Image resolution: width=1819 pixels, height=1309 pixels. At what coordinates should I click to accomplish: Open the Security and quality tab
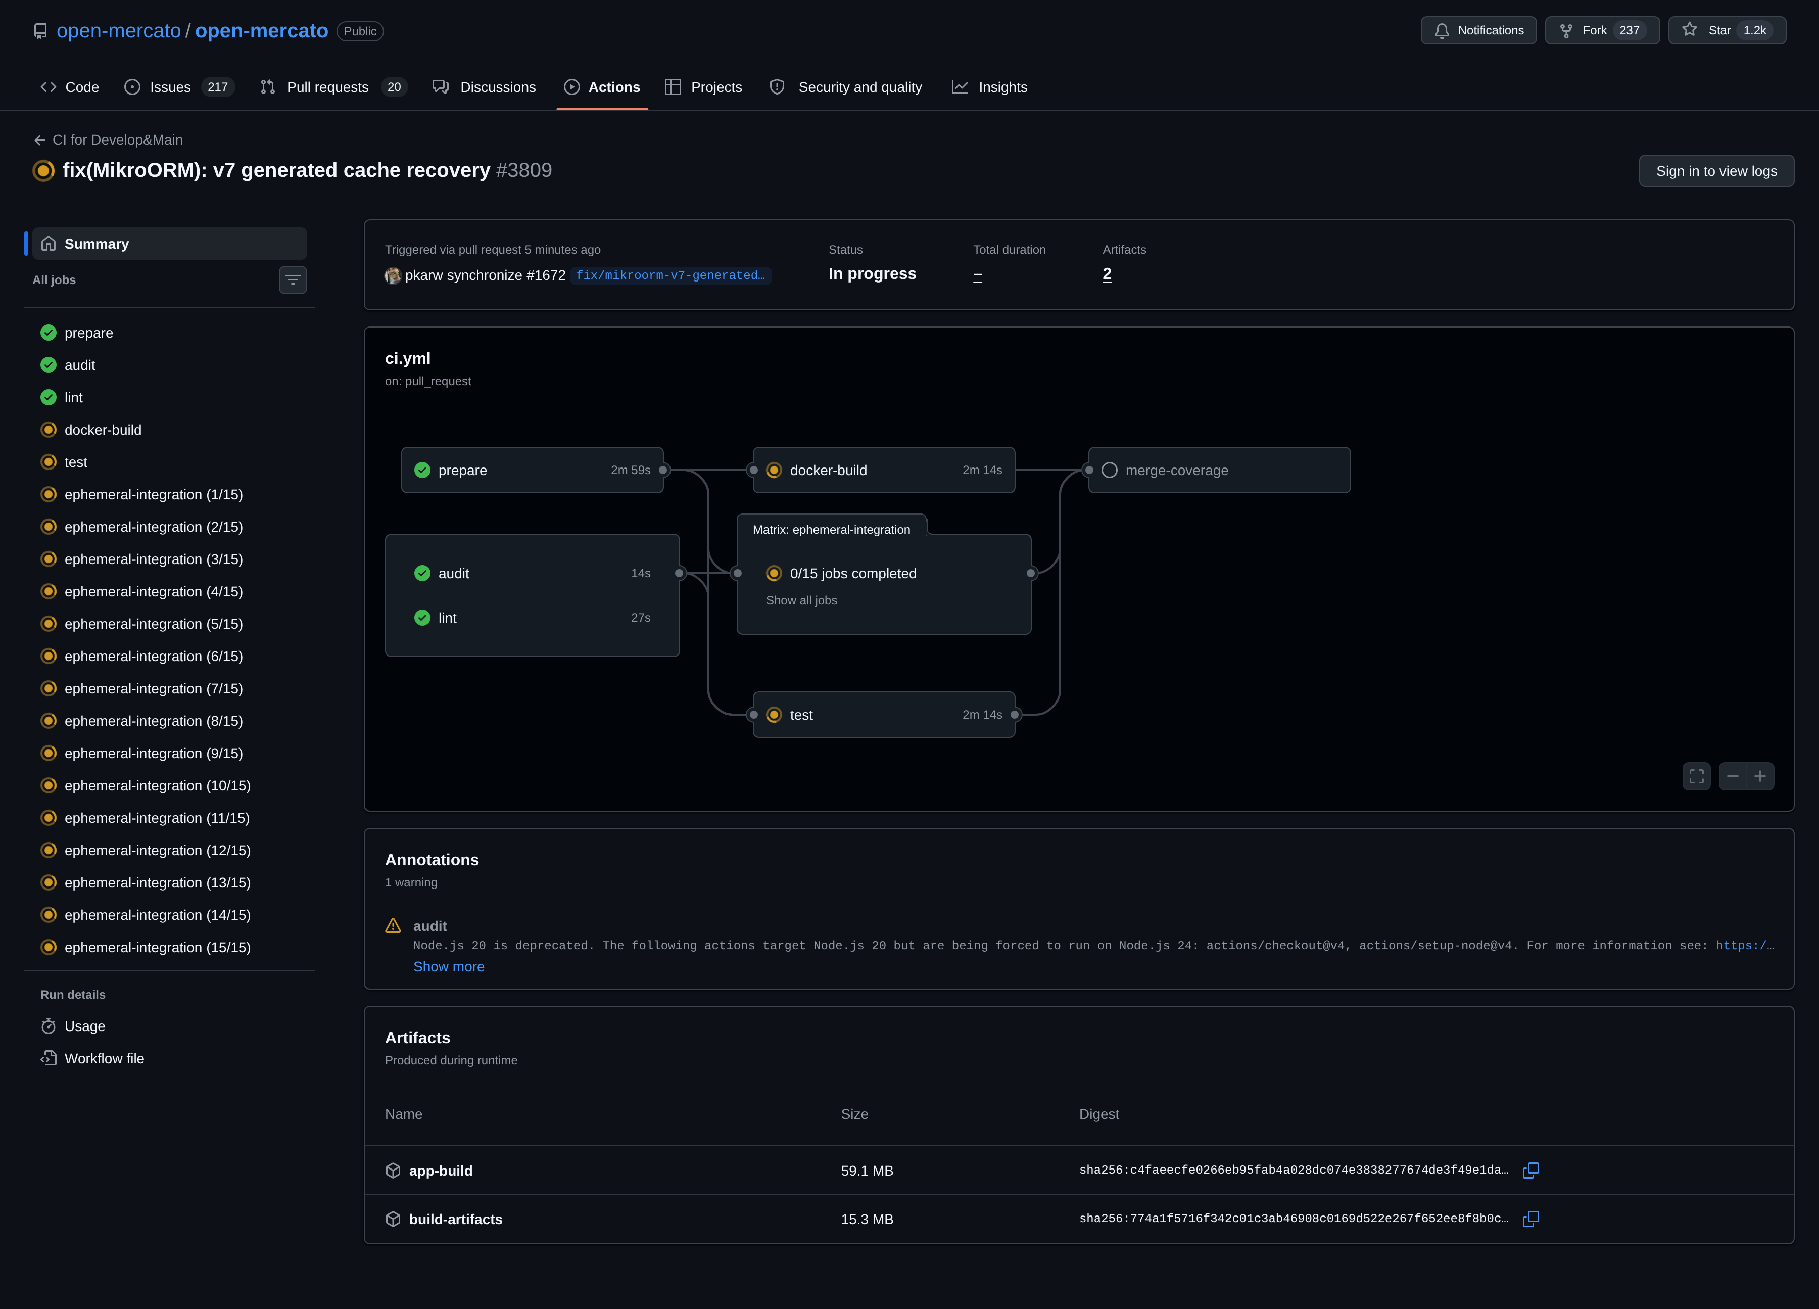[x=846, y=86]
